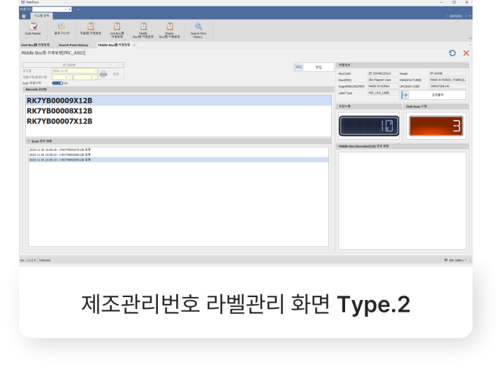Click the Item field Slim Magnet Case
503x367 pixels.
383,80
